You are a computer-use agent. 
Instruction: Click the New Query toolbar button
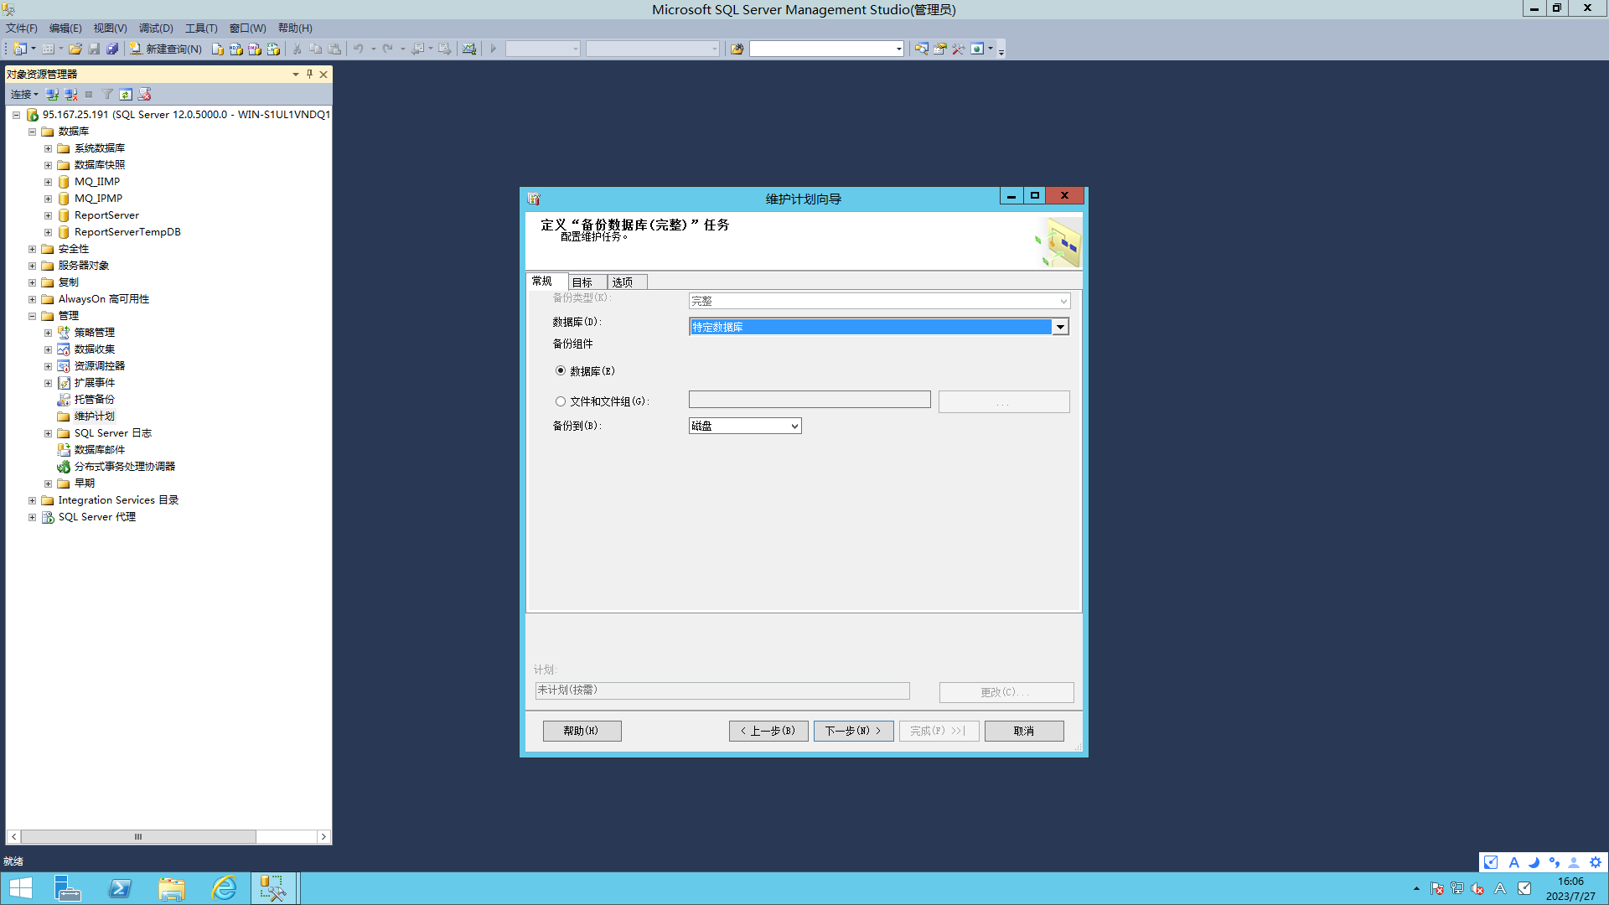pos(166,49)
